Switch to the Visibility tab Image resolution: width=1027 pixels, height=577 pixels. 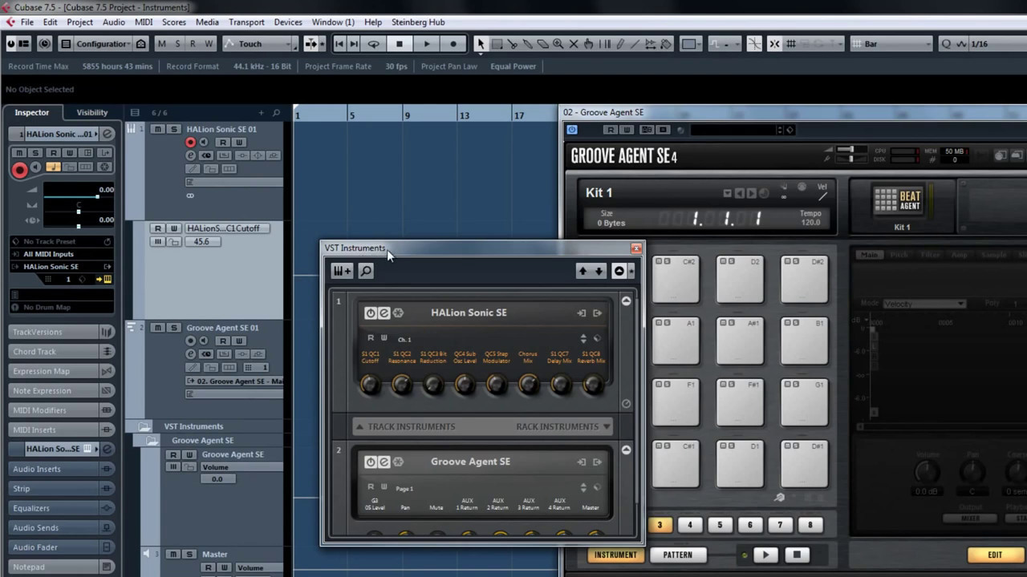91,113
